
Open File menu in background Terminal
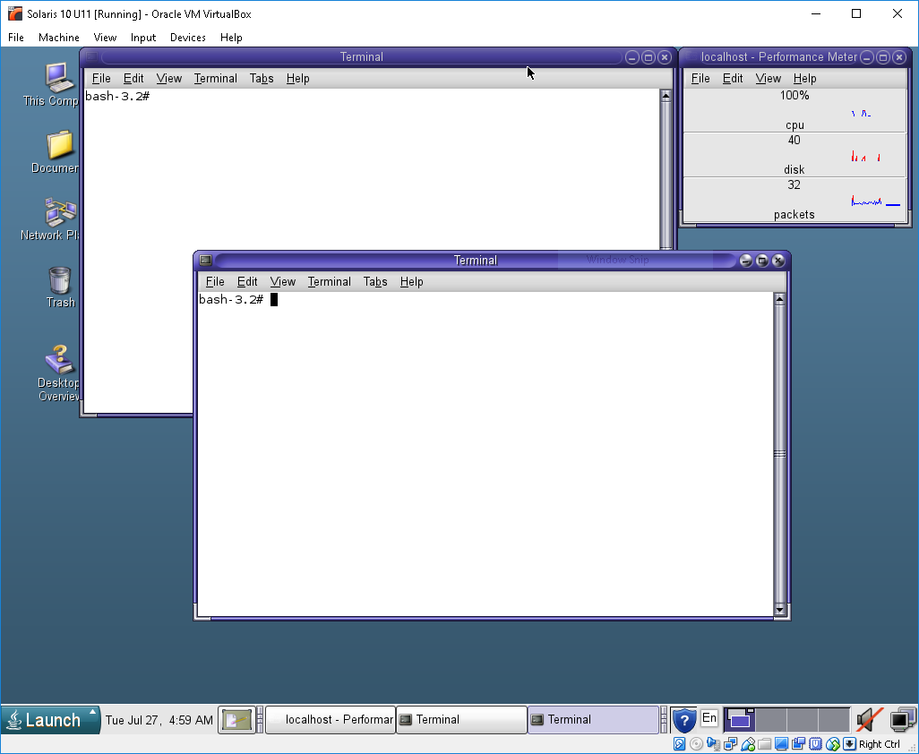tap(101, 79)
